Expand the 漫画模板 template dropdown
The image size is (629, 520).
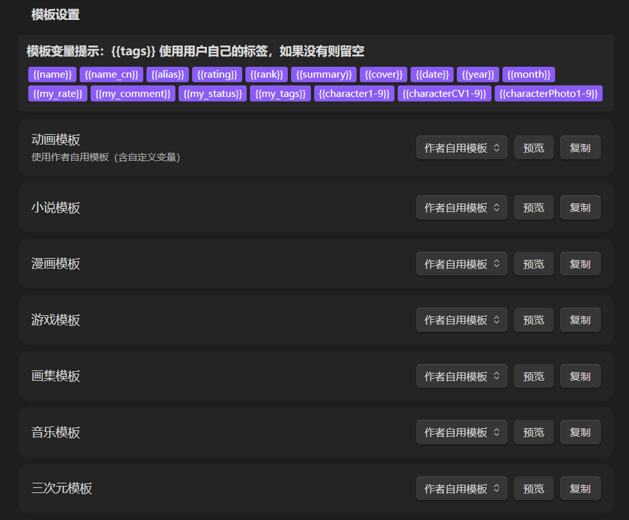[462, 264]
